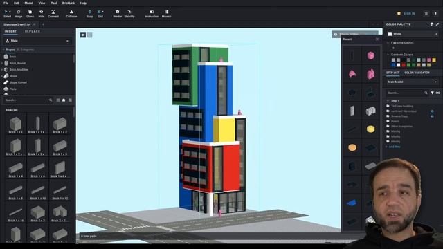This screenshot has height=249, width=443.
Task: Click the camera icon in viewport
Action: [83, 35]
